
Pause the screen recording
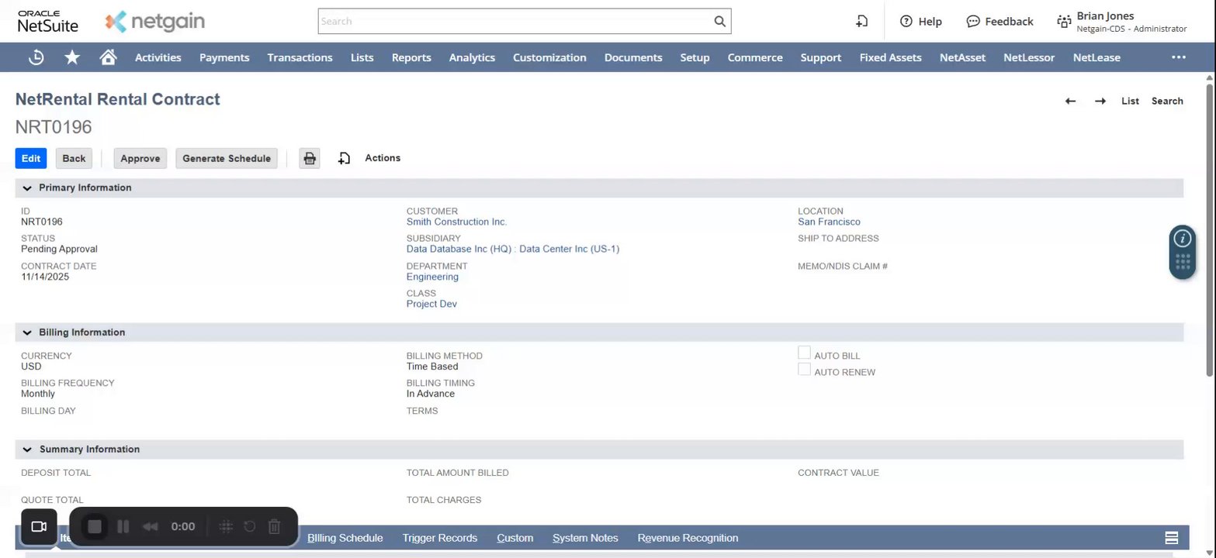click(x=123, y=527)
